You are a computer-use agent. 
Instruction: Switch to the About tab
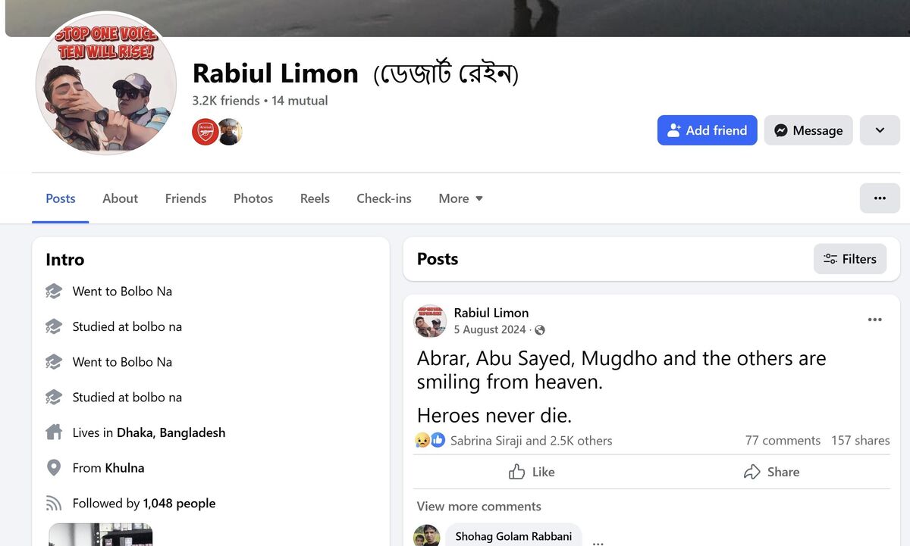120,198
